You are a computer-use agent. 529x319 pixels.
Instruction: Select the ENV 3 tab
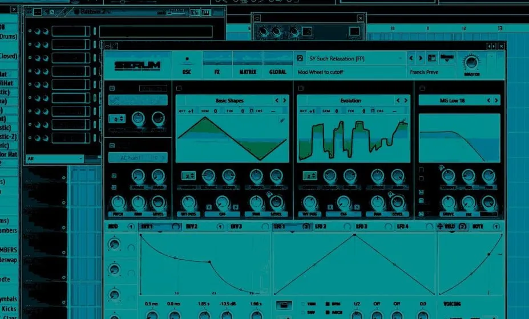(249, 227)
